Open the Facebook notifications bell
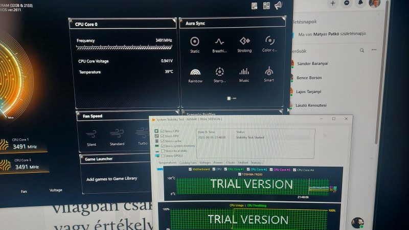This screenshot has height=230, width=409. pyautogui.click(x=360, y=3)
